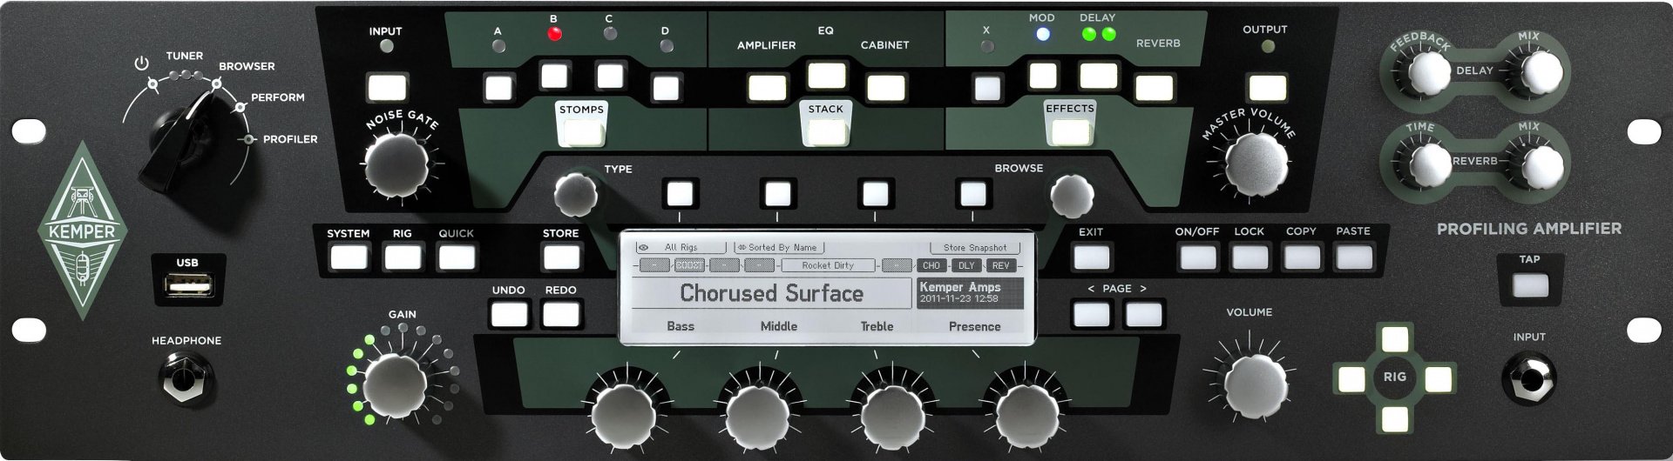Click the front INPUT jack
This screenshot has width=1673, height=461.
(x=1530, y=379)
